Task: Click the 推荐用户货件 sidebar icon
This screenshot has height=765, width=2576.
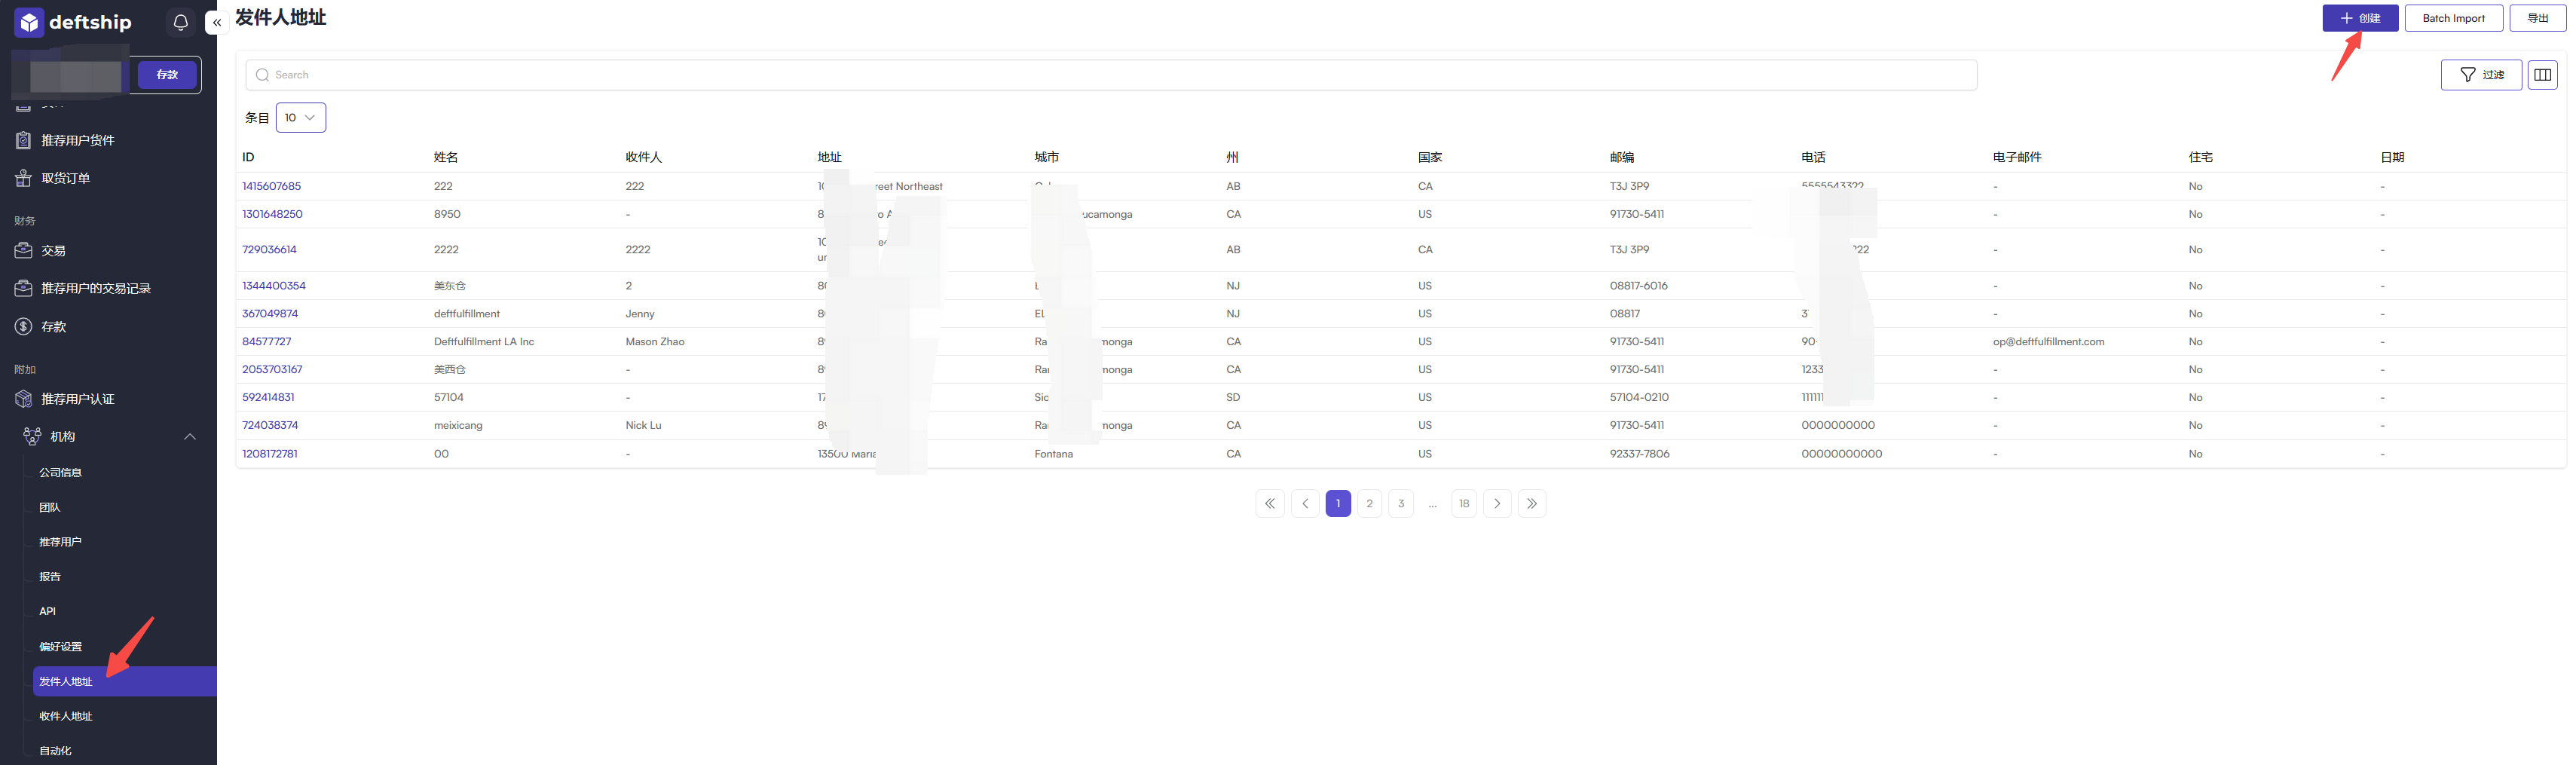Action: [x=24, y=140]
